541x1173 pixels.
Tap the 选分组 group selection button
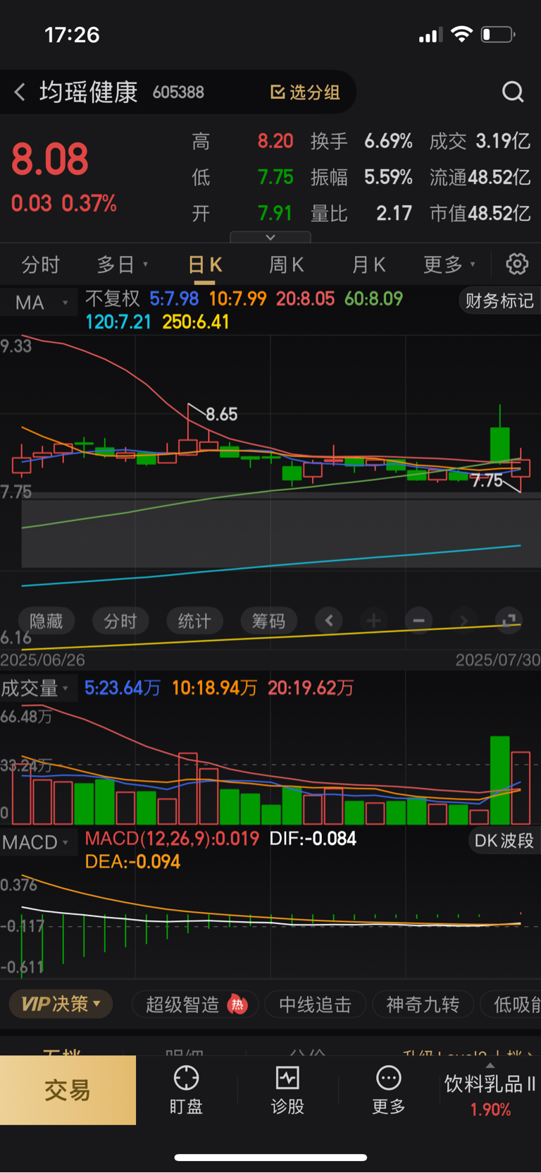(x=305, y=92)
